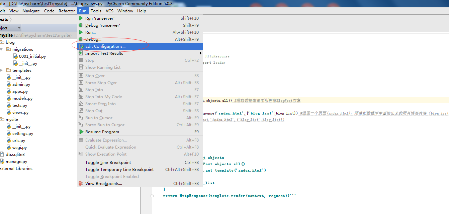Click the migrations folder icon
Screen dimensions: 449x214
coord(9,49)
